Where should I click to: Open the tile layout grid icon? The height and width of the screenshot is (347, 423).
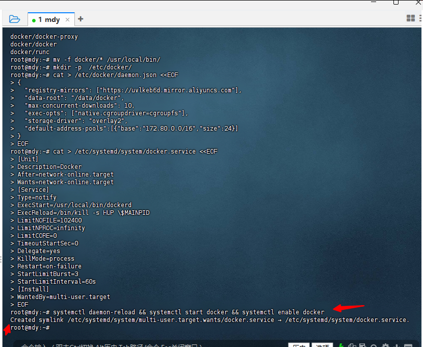point(411,18)
